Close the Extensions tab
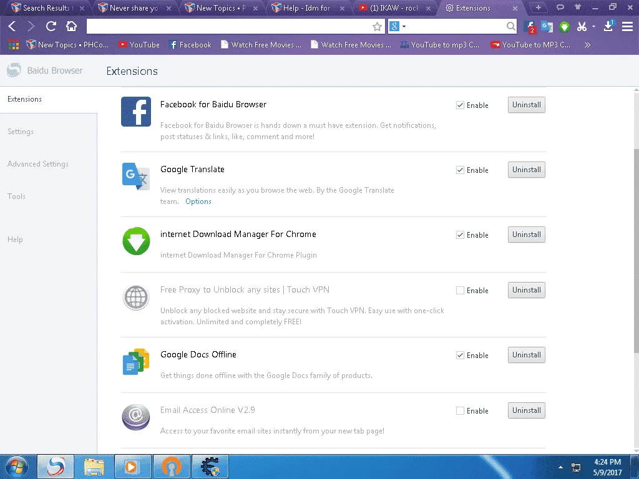 click(x=515, y=8)
